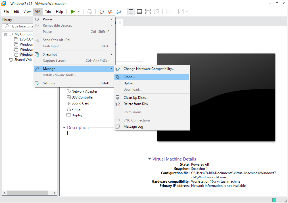Screen dimensions: 288x203
Task: Click the Clone menu item icon
Action: (x=118, y=77)
